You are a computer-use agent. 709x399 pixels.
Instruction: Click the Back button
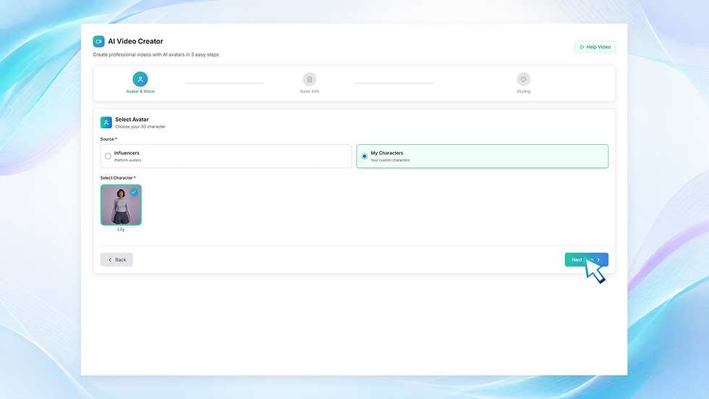pyautogui.click(x=116, y=260)
